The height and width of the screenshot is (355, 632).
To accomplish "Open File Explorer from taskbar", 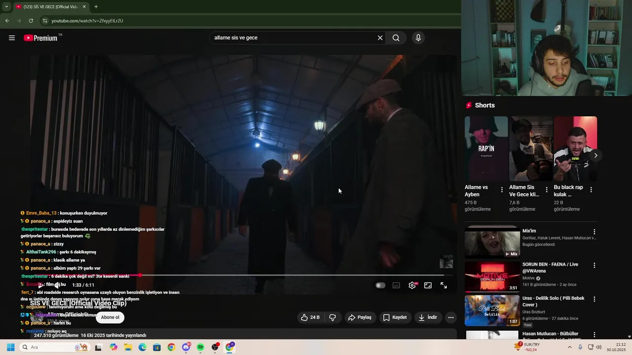I will 128,347.
